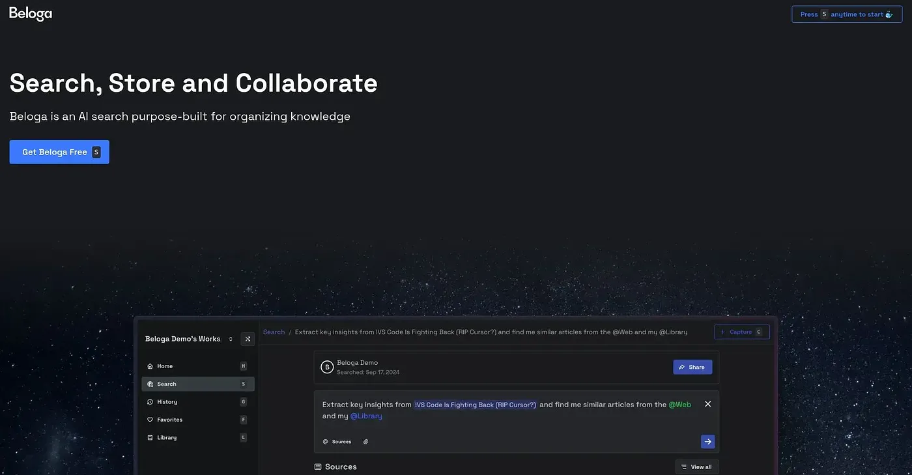Click the 'IVS Code Is Fighting Back' article chip

coord(476,405)
